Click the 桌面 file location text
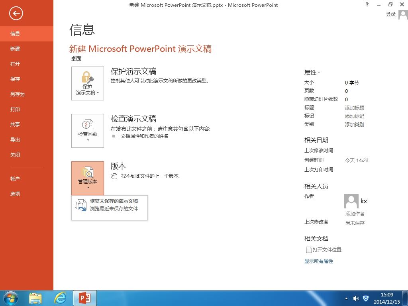Screen dimensions: 408x306 76,59
